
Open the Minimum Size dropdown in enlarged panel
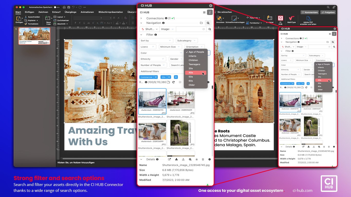[x=170, y=47]
